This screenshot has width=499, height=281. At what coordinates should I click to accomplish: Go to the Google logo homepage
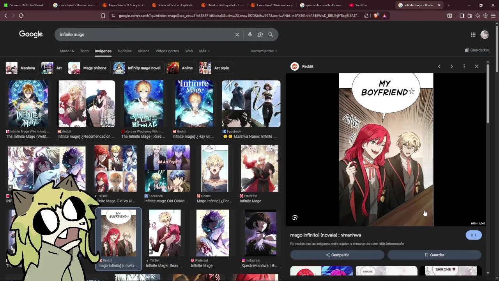click(x=31, y=34)
